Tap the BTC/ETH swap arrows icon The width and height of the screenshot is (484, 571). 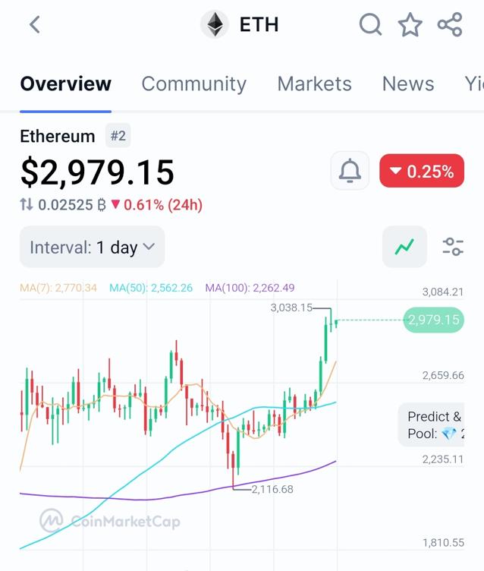(27, 205)
